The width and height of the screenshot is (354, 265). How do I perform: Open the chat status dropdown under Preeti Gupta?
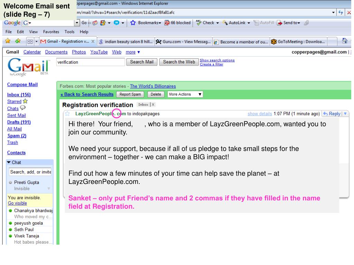(48, 189)
